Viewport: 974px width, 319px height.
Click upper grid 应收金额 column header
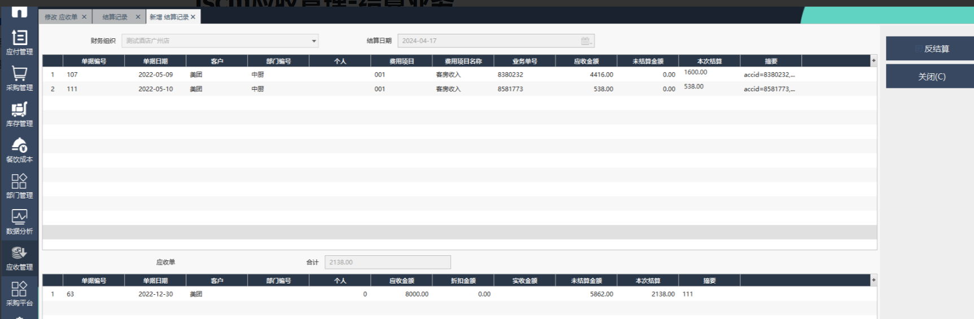586,61
